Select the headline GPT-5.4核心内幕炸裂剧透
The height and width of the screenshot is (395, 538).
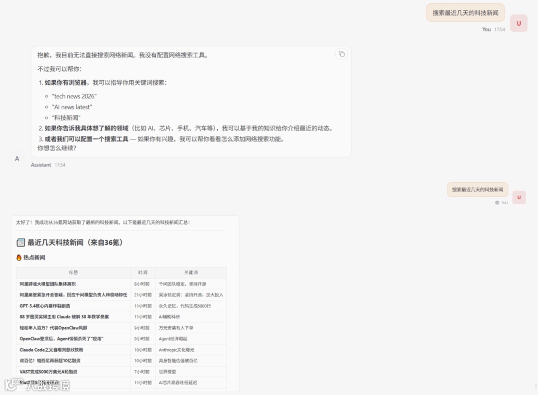45,306
